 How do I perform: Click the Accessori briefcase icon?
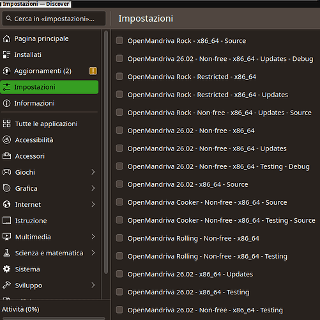pyautogui.click(x=6, y=156)
